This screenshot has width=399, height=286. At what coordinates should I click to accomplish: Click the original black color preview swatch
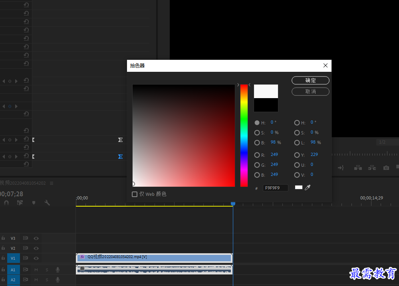pos(266,105)
